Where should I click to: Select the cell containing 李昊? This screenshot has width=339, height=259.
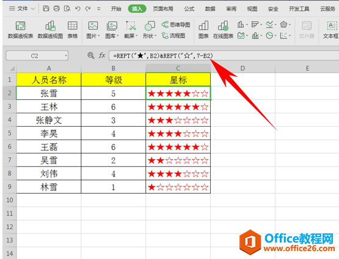coord(49,133)
